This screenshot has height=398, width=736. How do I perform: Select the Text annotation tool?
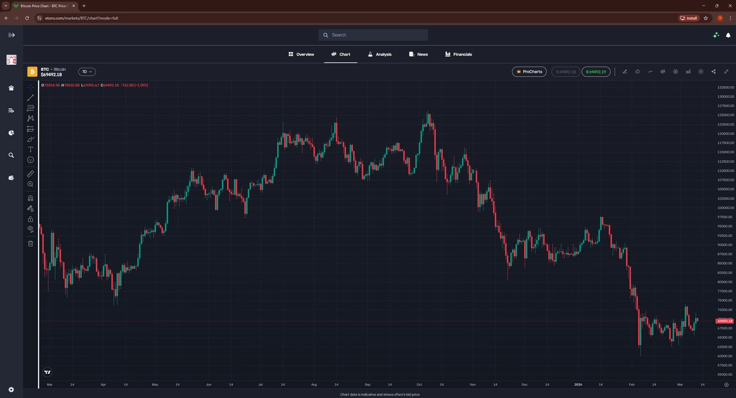click(30, 149)
